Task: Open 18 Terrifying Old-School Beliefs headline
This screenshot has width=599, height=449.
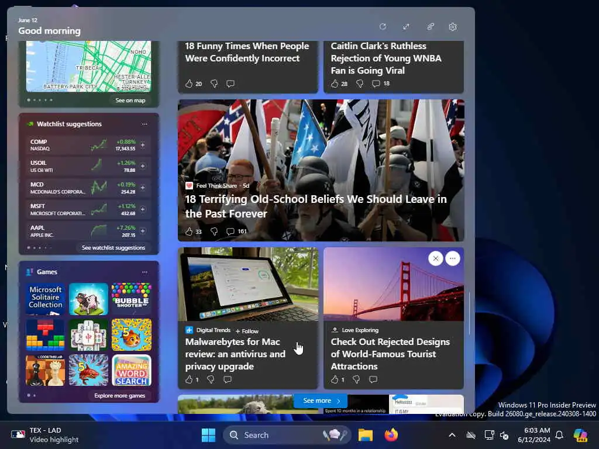Action: coord(316,206)
